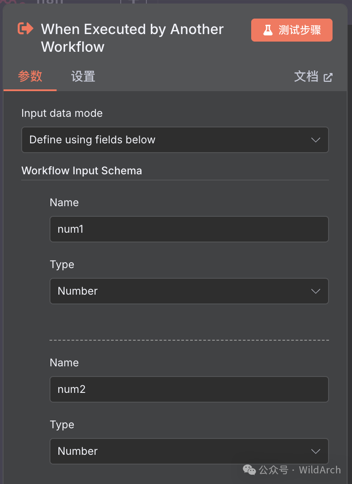The width and height of the screenshot is (352, 484).
Task: Open the 文档 documentation link
Action: pos(306,77)
